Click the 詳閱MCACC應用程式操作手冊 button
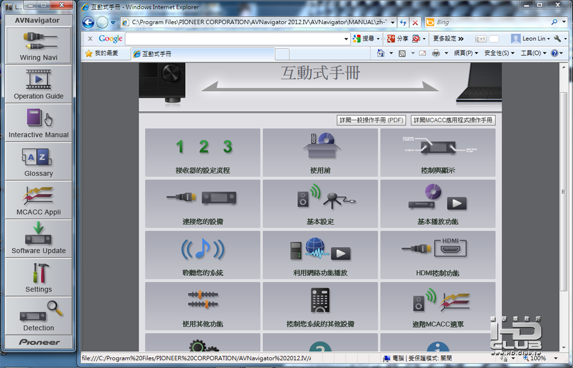The height and width of the screenshot is (368, 573). 453,120
